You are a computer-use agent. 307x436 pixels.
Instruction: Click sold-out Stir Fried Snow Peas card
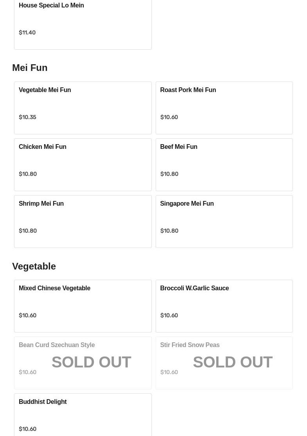[x=224, y=363]
